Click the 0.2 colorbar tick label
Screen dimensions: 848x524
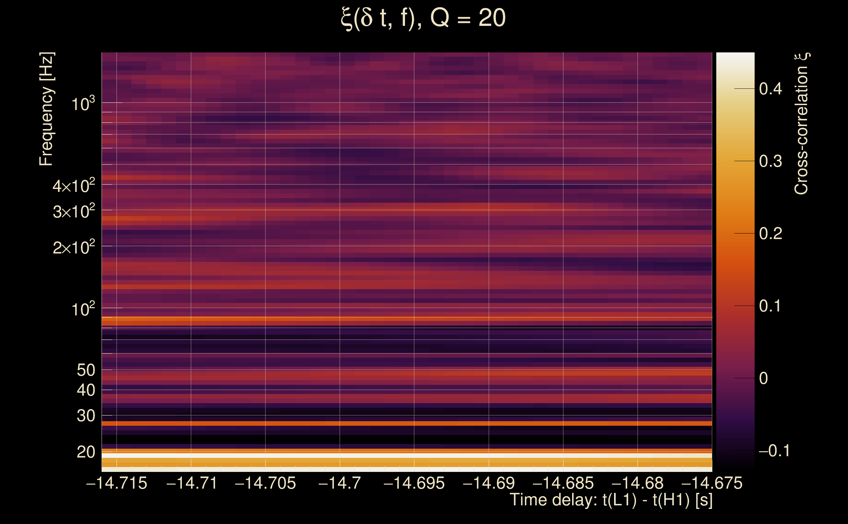(x=770, y=234)
